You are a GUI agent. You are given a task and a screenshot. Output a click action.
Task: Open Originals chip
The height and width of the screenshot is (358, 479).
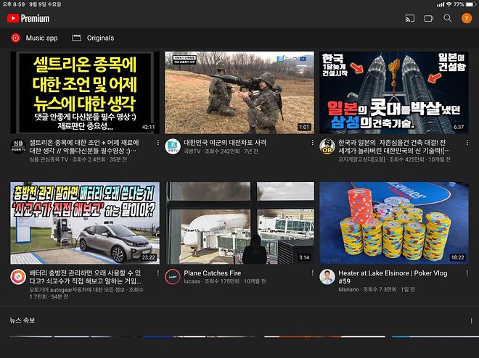[x=93, y=38]
